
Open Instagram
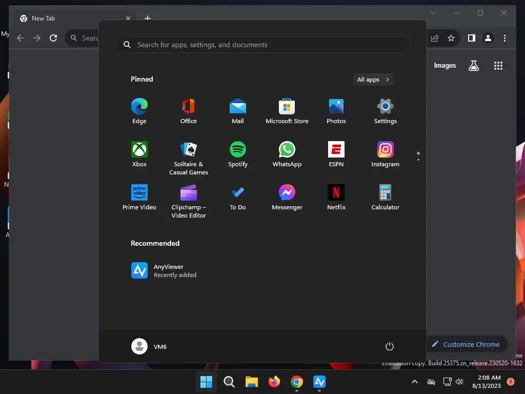pos(386,154)
